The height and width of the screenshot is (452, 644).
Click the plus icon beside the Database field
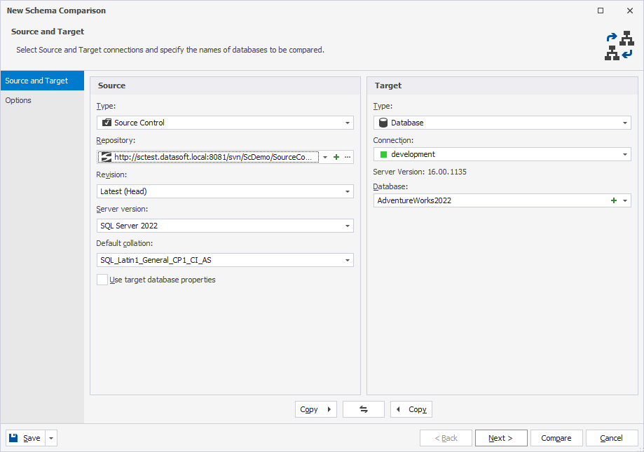(x=614, y=200)
